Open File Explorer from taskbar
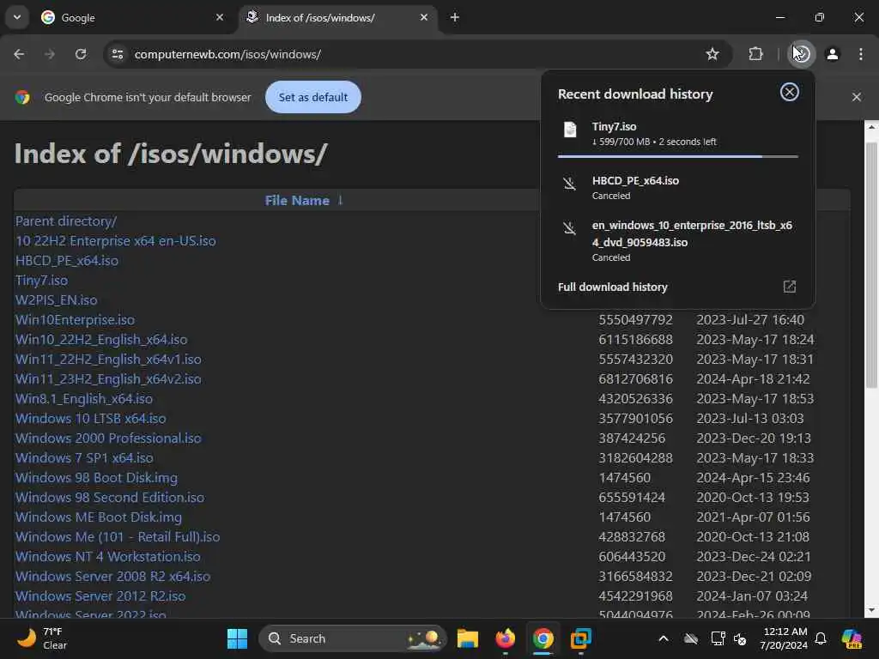 pos(468,638)
